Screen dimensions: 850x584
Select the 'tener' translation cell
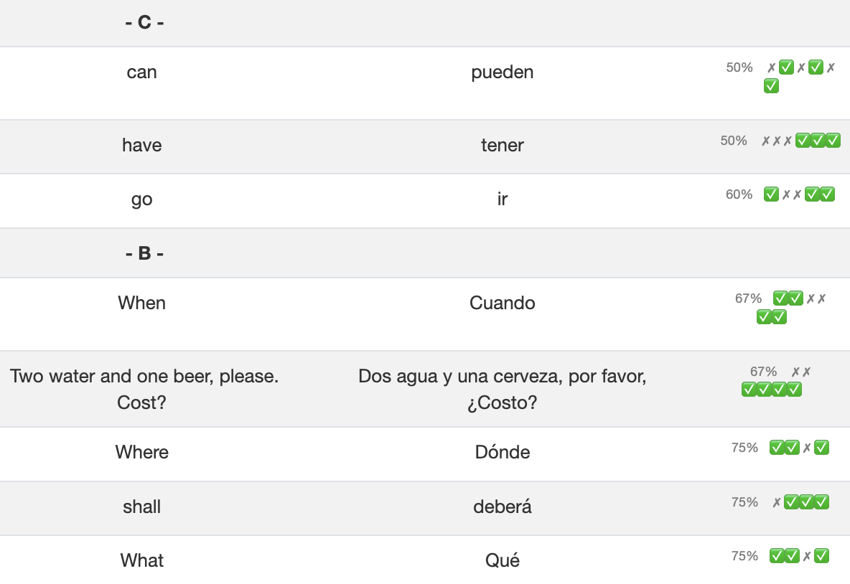[502, 146]
